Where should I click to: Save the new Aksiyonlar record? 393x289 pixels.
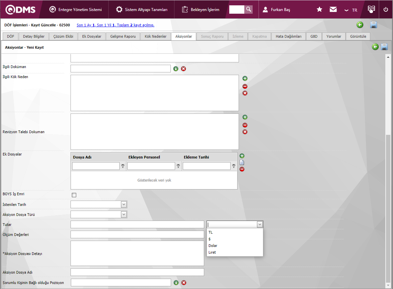click(384, 47)
